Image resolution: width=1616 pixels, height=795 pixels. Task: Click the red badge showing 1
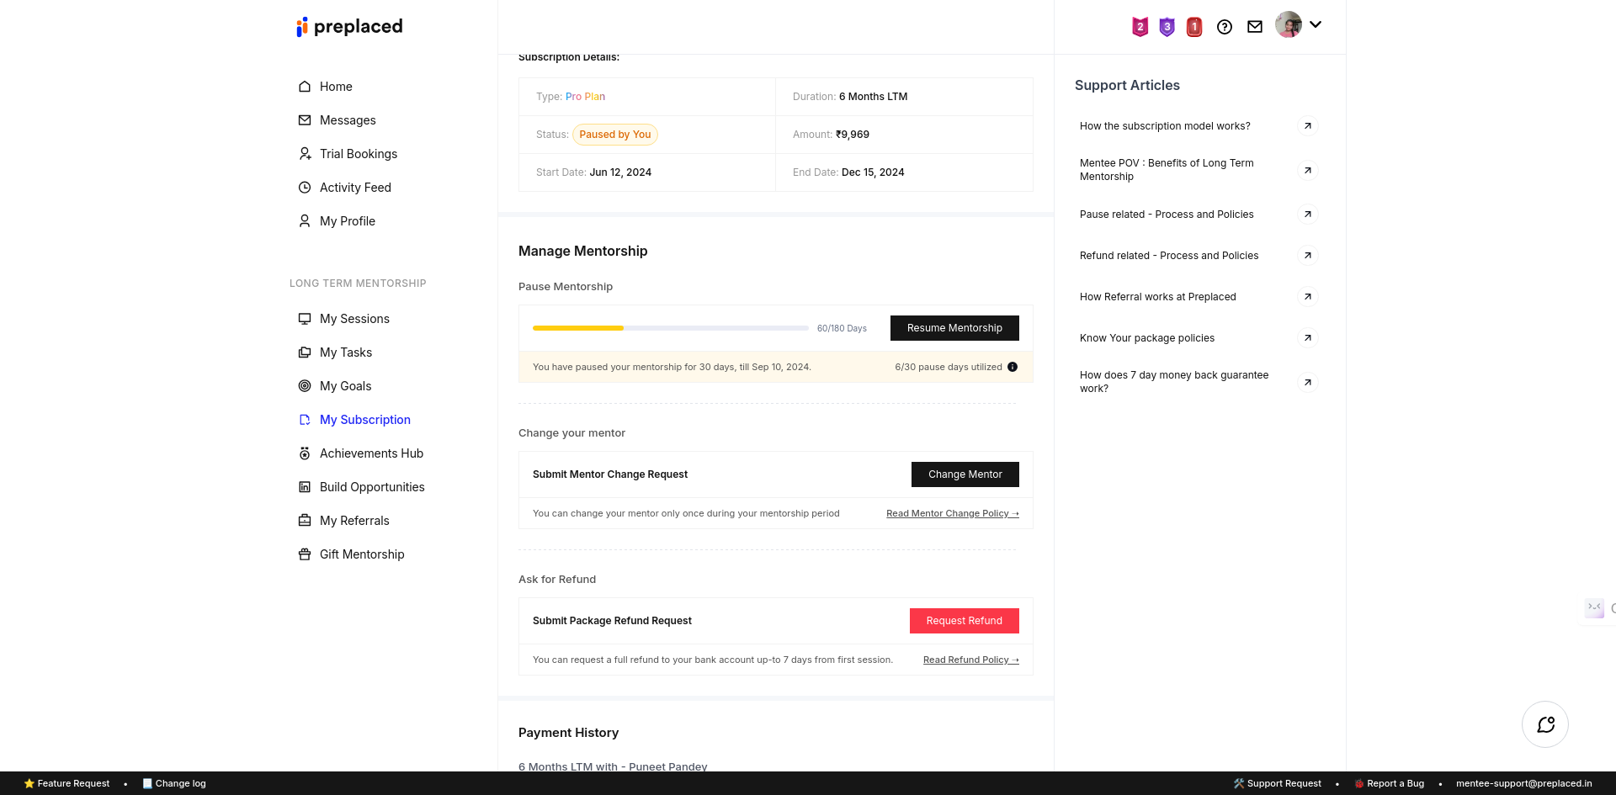tap(1194, 27)
